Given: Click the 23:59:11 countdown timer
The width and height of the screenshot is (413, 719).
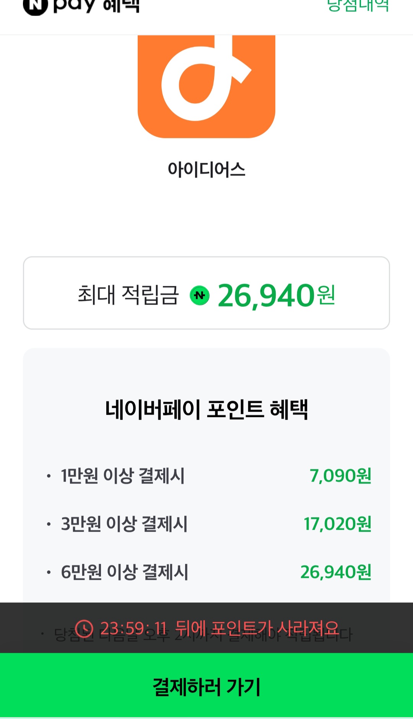Looking at the screenshot, I should (x=133, y=628).
